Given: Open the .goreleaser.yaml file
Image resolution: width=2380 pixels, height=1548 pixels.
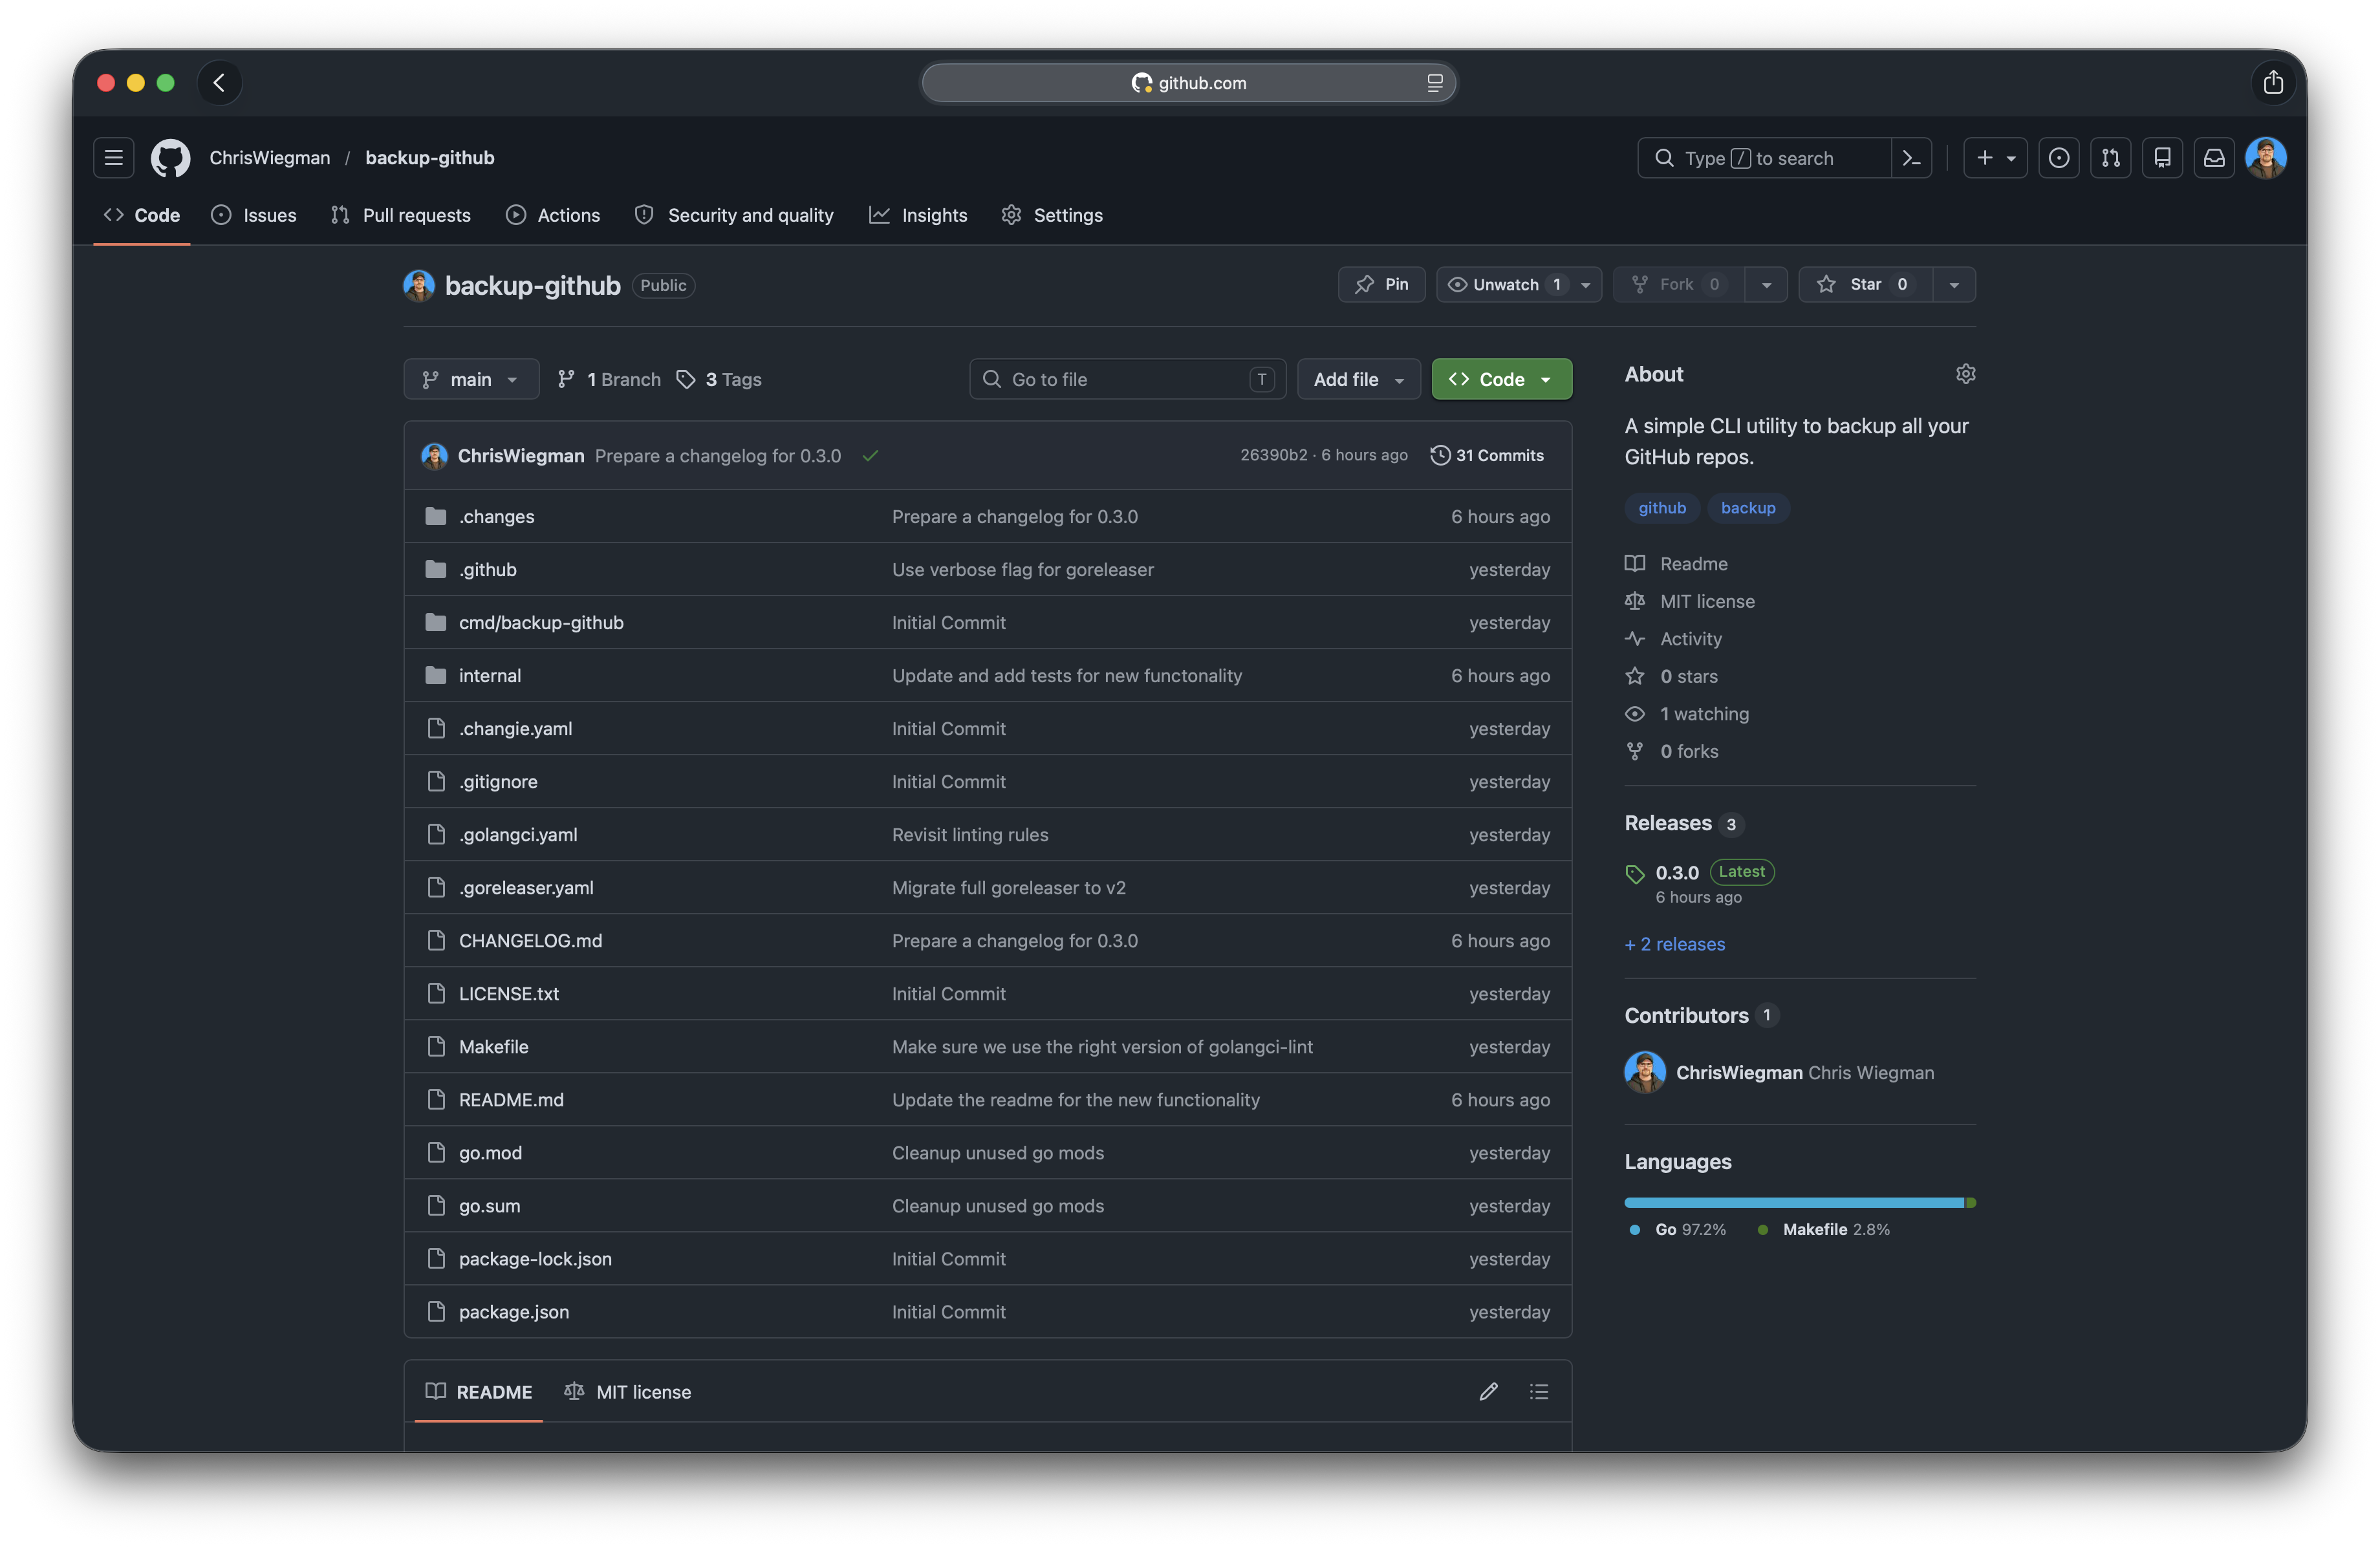Looking at the screenshot, I should coord(526,888).
